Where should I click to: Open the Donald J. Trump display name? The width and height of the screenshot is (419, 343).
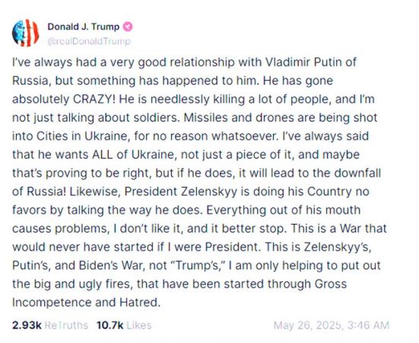click(x=84, y=27)
